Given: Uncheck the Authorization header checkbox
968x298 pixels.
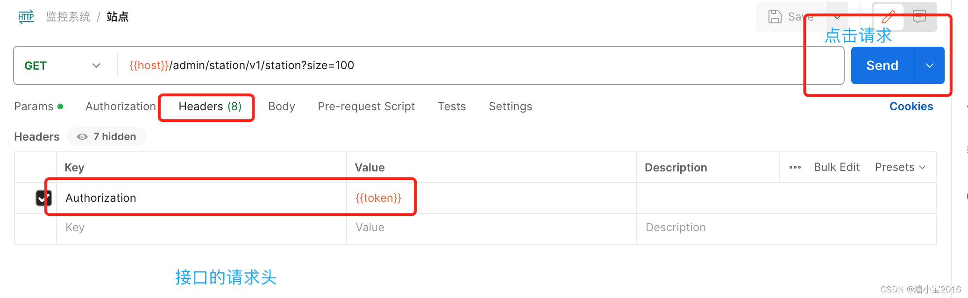Looking at the screenshot, I should pos(43,198).
